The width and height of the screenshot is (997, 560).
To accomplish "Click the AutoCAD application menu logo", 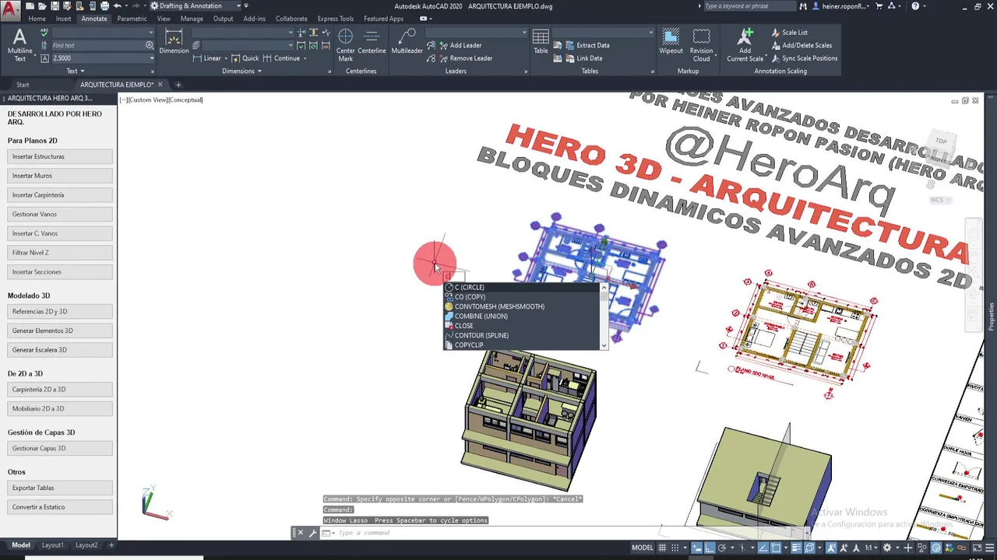I will 10,11.
